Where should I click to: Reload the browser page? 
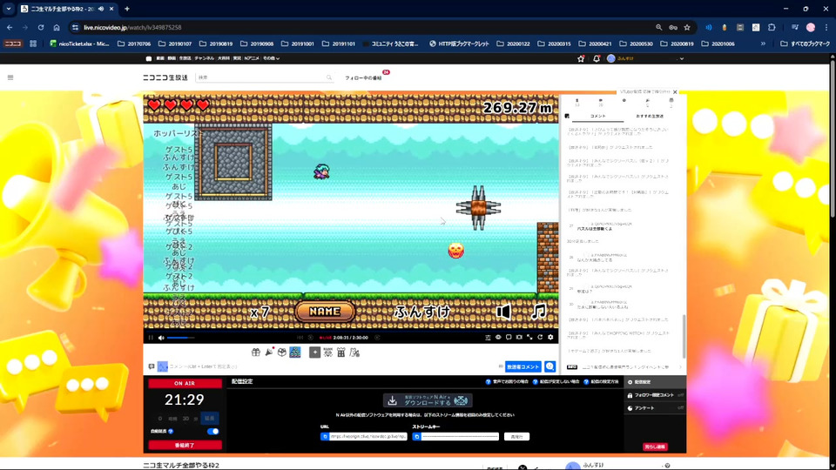pos(41,27)
